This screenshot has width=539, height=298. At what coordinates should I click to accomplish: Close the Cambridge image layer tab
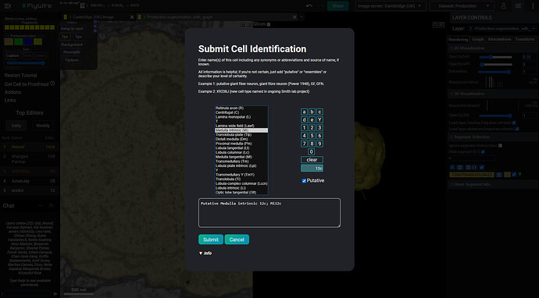click(132, 17)
